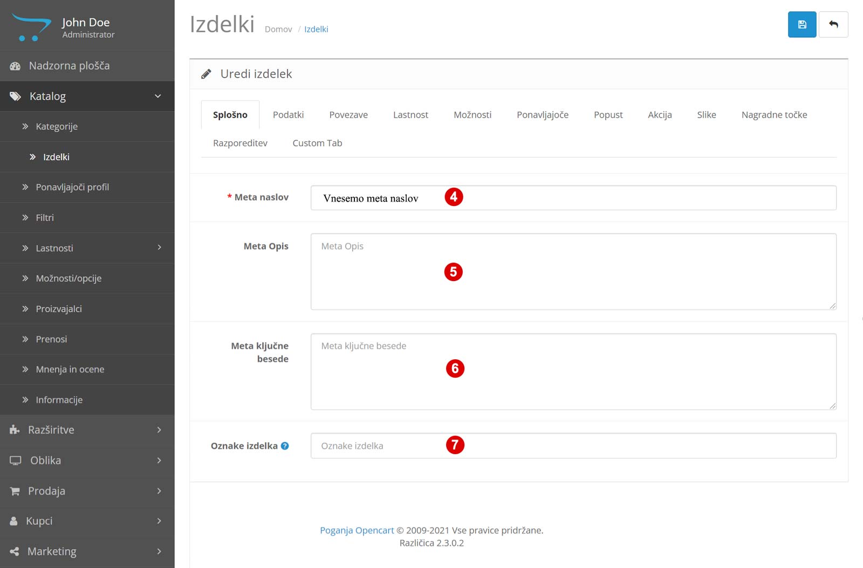Open the help tooltip beside Oznake izdelka

(x=286, y=446)
